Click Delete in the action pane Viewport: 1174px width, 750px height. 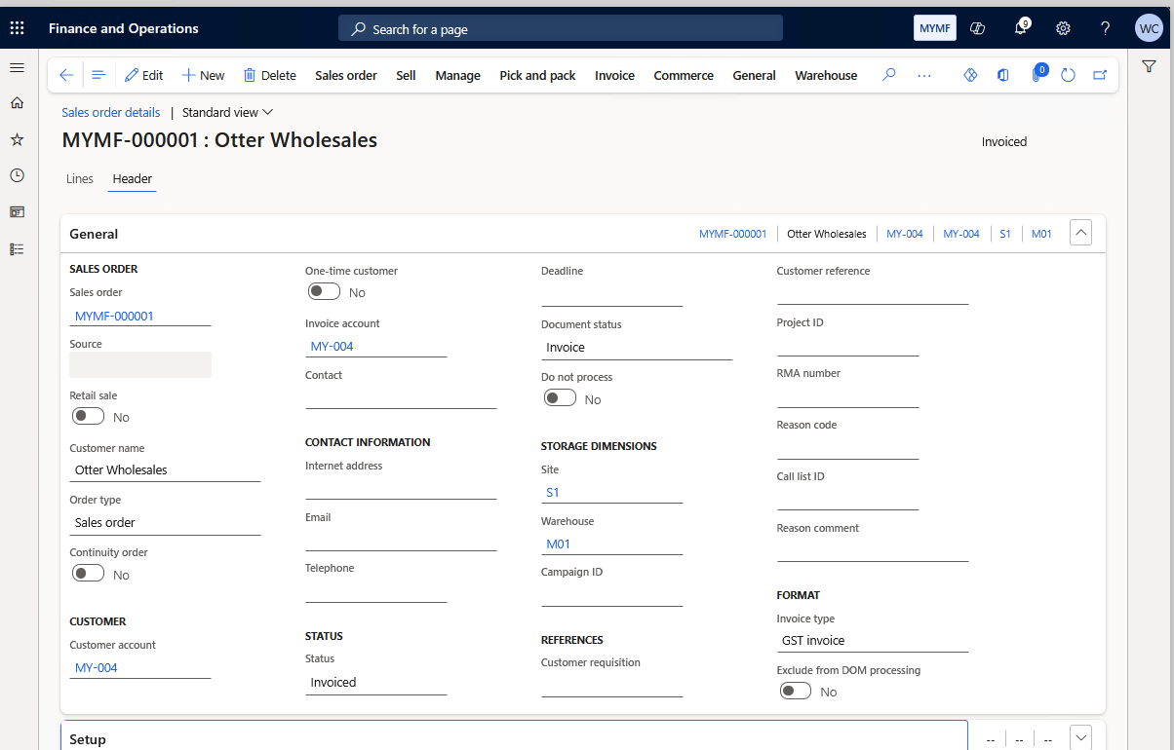click(x=269, y=75)
